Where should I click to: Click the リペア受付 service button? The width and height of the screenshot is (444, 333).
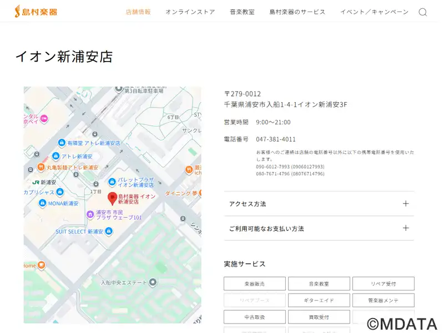[383, 284]
